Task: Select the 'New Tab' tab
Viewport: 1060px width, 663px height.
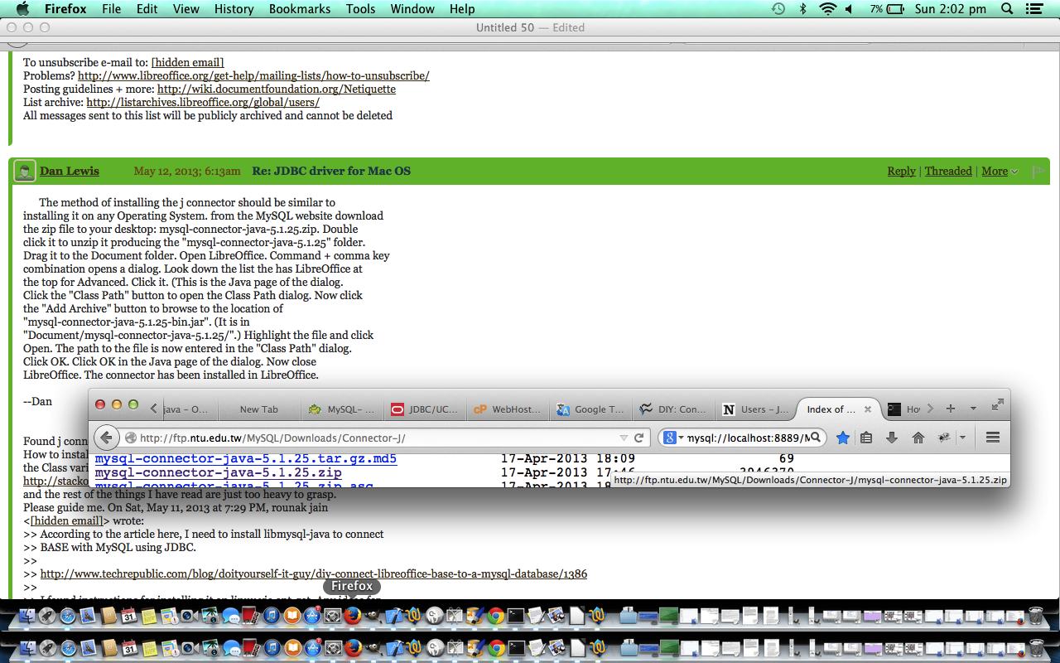Action: (258, 409)
